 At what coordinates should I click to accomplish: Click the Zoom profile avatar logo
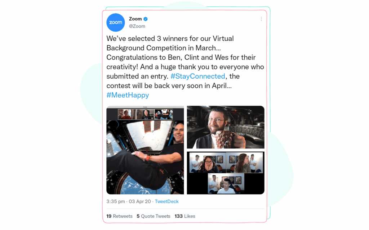(116, 23)
